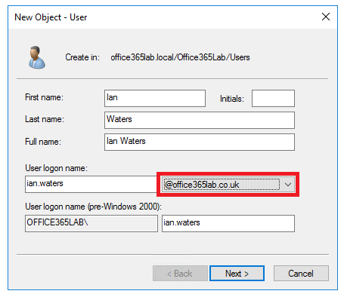Click the 'User logon name:' label

click(x=56, y=168)
